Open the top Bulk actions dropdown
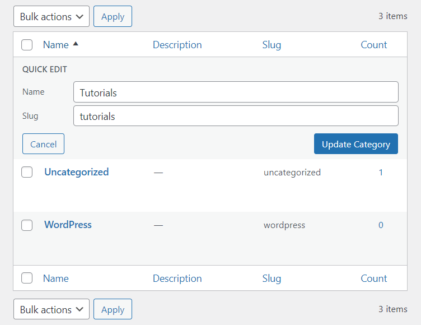Viewport: 421px width, 325px height. pyautogui.click(x=52, y=17)
